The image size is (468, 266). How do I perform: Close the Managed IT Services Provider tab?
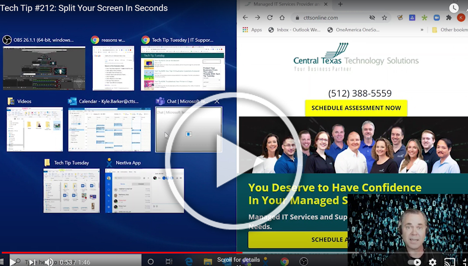(326, 4)
